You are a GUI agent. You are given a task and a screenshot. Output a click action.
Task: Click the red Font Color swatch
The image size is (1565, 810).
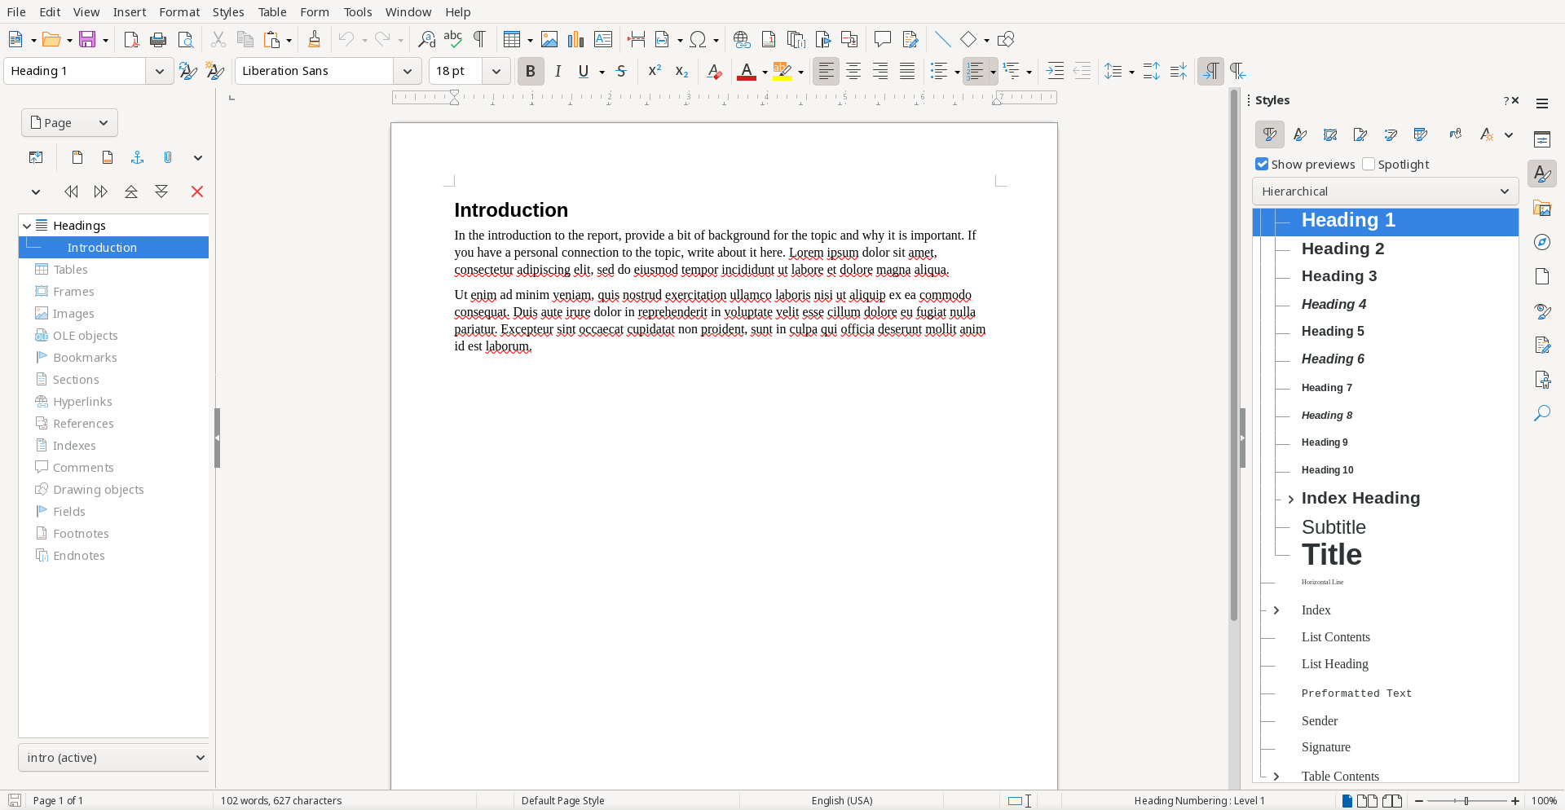pyautogui.click(x=746, y=72)
